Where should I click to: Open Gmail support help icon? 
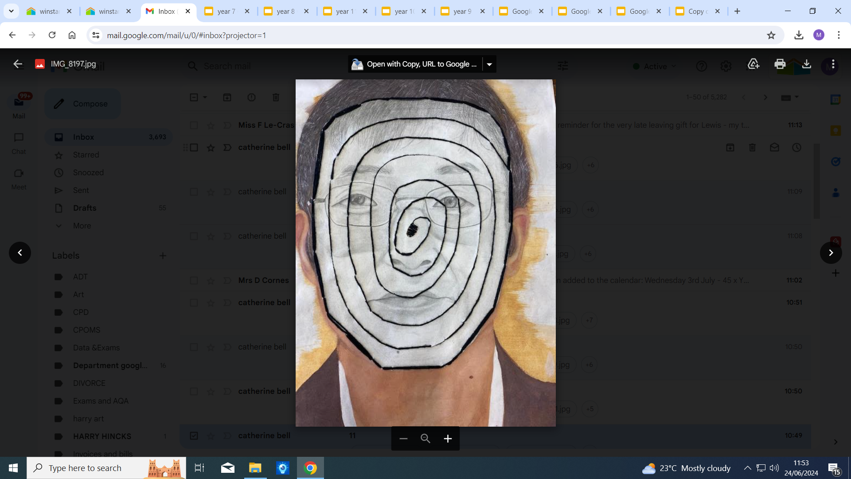click(701, 66)
